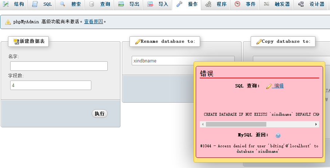Click the SQL tab document icon

35,4
